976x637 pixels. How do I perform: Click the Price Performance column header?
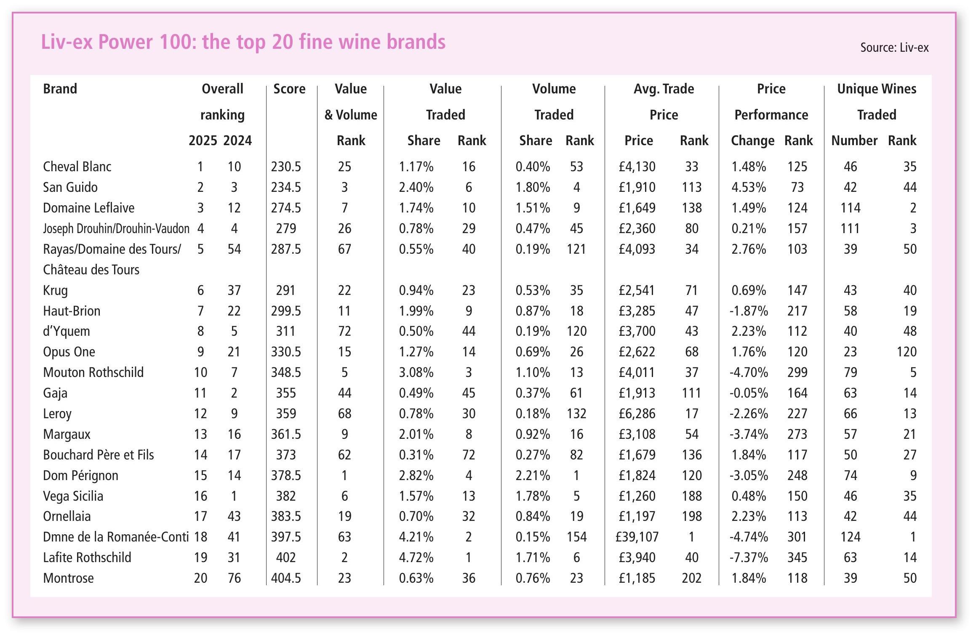(771, 101)
